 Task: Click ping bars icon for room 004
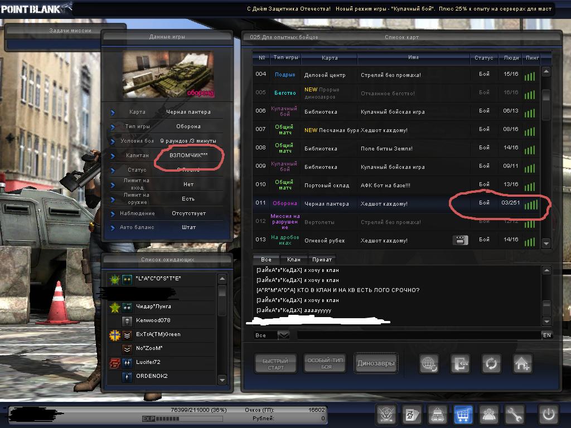pos(530,76)
